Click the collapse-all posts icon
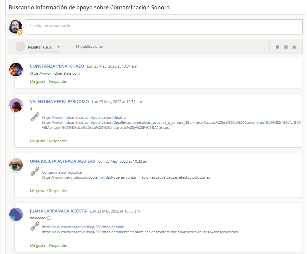Viewport: 307px width, 254px height. click(x=294, y=47)
